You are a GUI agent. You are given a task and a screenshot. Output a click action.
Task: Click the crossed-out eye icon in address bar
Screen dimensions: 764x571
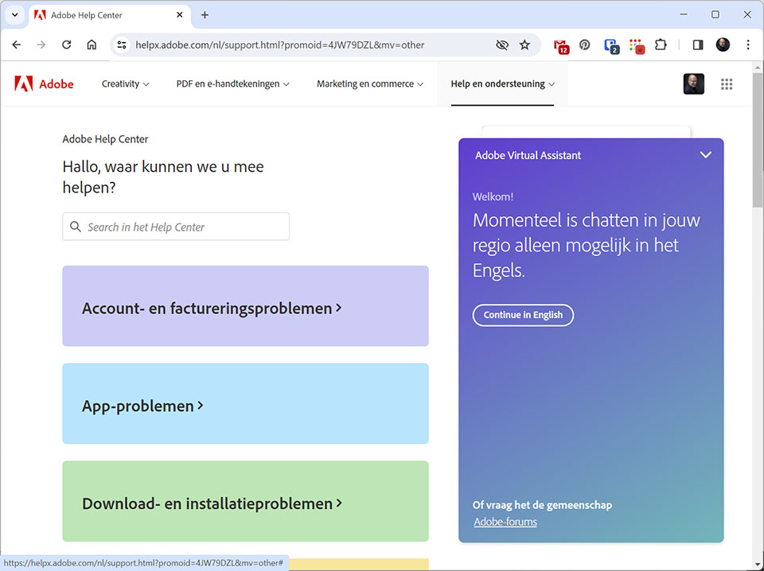tap(502, 45)
